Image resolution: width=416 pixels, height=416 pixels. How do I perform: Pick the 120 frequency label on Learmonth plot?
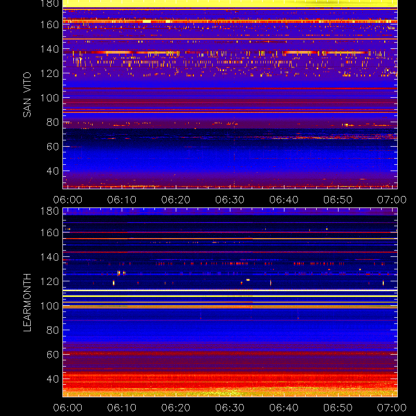coord(49,281)
